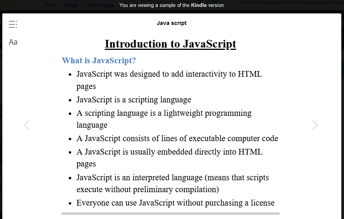The width and height of the screenshot is (344, 219).
Task: Open the Aa font settings
Action: [13, 42]
